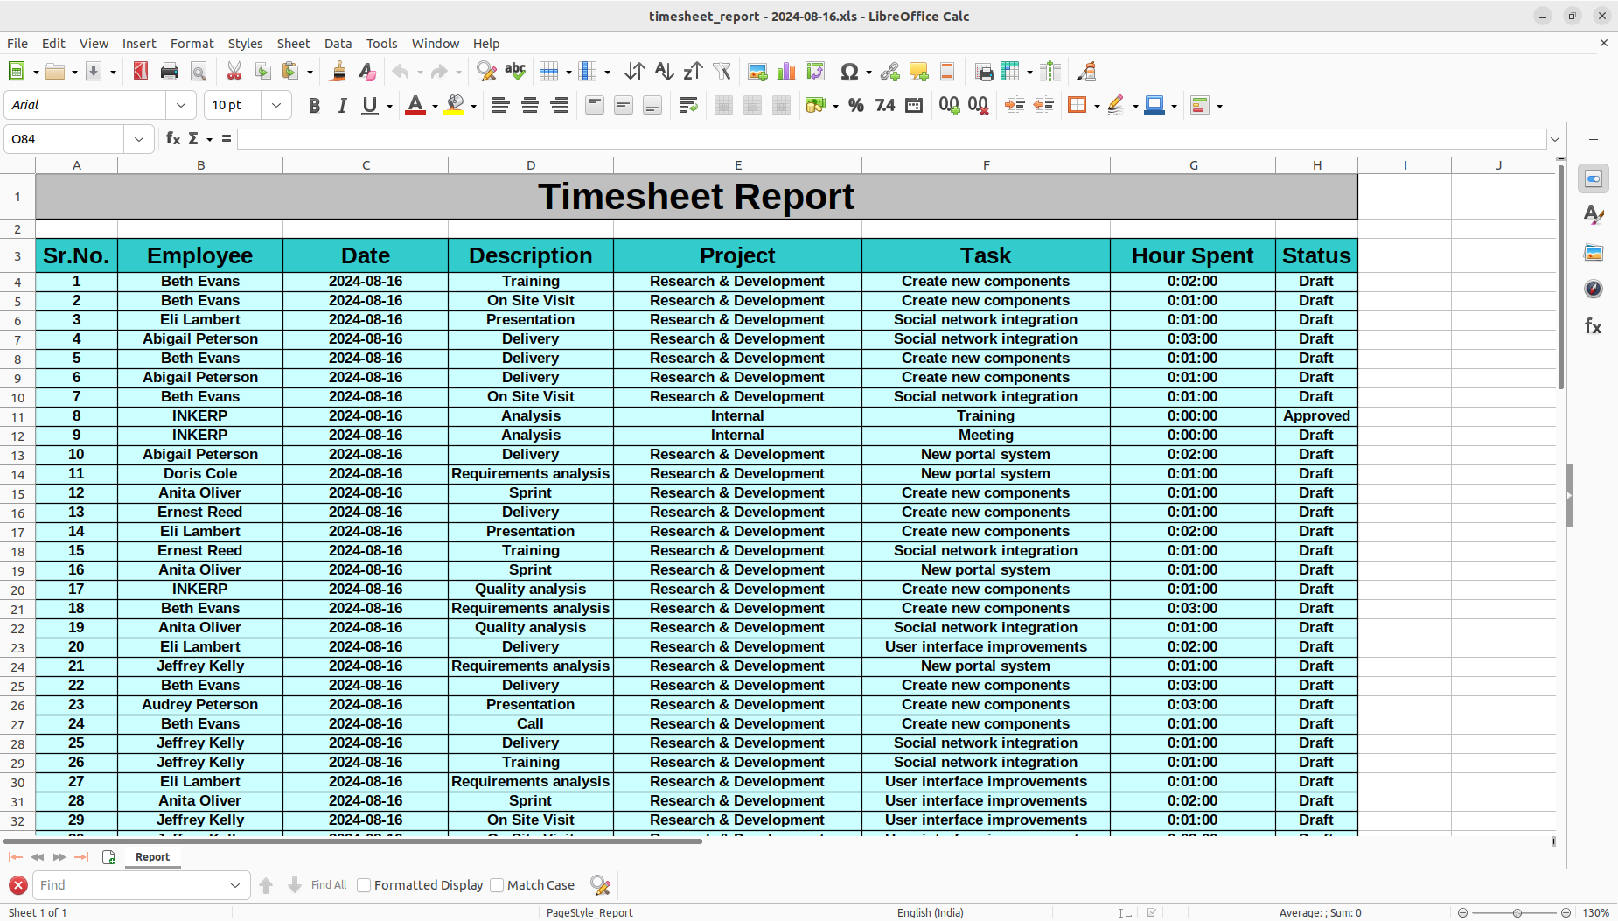The height and width of the screenshot is (921, 1618).
Task: Click Clone Formatting paintbrush icon
Action: (338, 72)
